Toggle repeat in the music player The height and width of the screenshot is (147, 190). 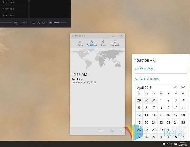pos(44,23)
